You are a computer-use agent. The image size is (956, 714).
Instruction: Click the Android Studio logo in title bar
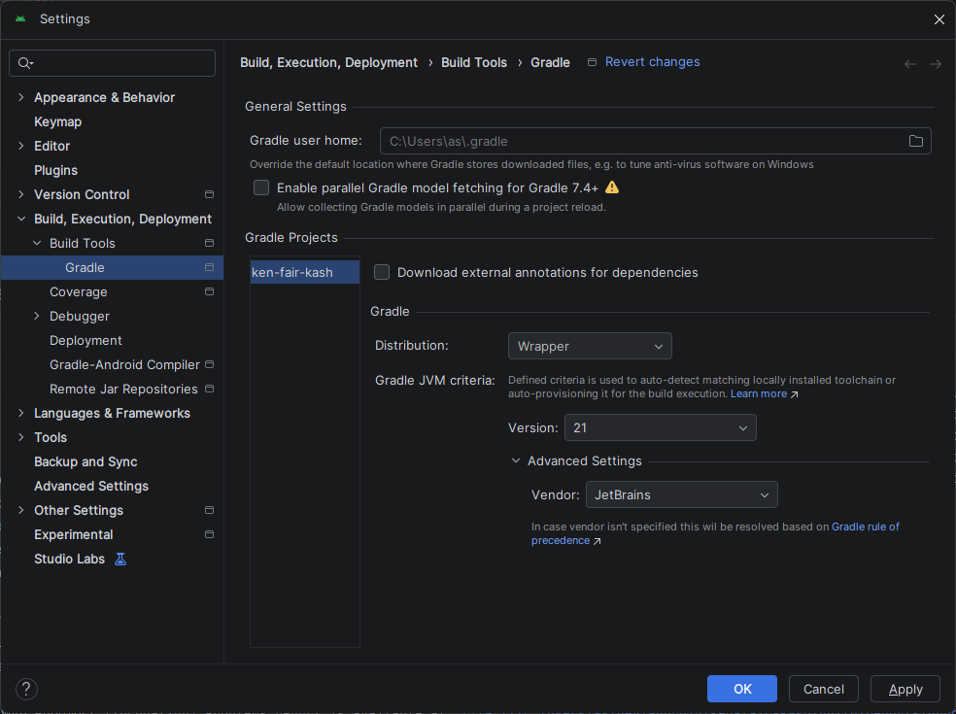click(x=20, y=18)
